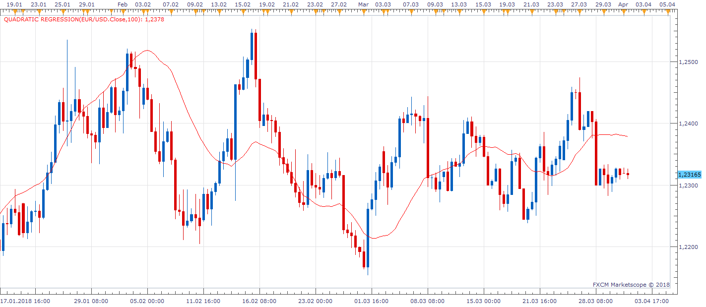Click orange event marker under Mar label
The height and width of the screenshot is (307, 706).
pyautogui.click(x=364, y=11)
